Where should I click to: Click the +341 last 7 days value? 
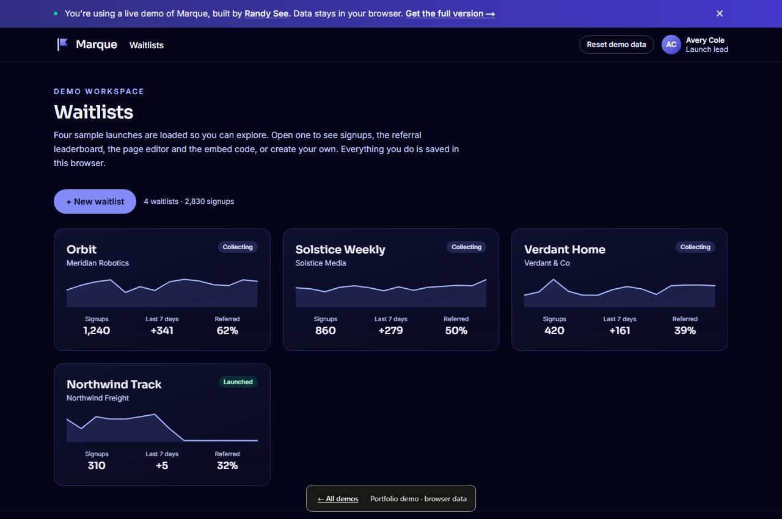pyautogui.click(x=162, y=330)
